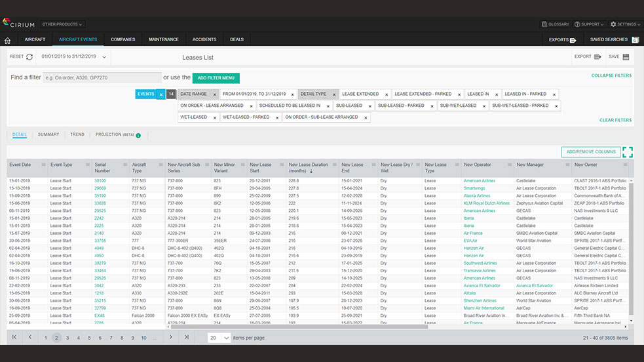The image size is (644, 362).
Task: Remove the Events filter group
Action: click(161, 94)
